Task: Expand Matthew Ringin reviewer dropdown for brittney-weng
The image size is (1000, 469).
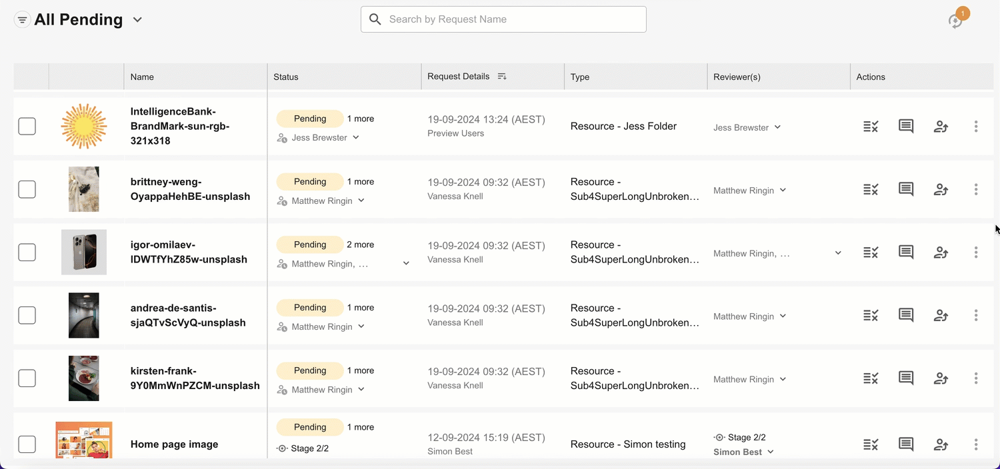Action: (x=783, y=191)
